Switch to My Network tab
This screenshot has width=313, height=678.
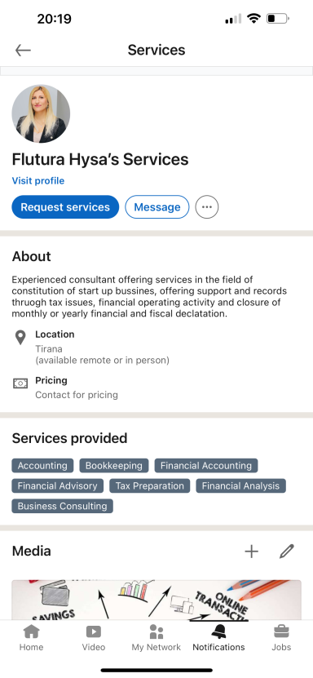156,638
